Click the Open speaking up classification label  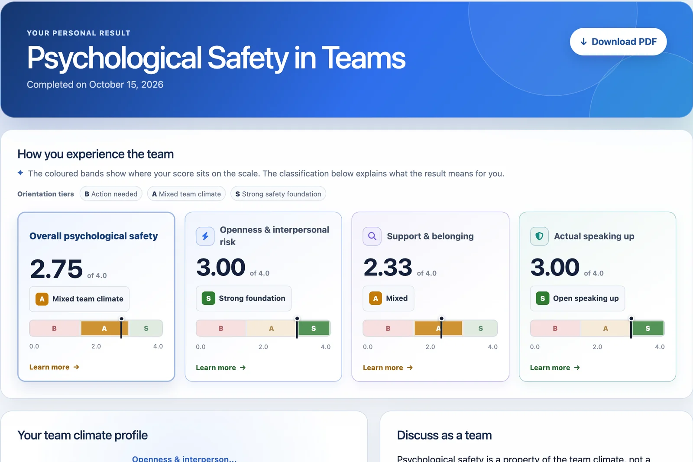(x=586, y=298)
